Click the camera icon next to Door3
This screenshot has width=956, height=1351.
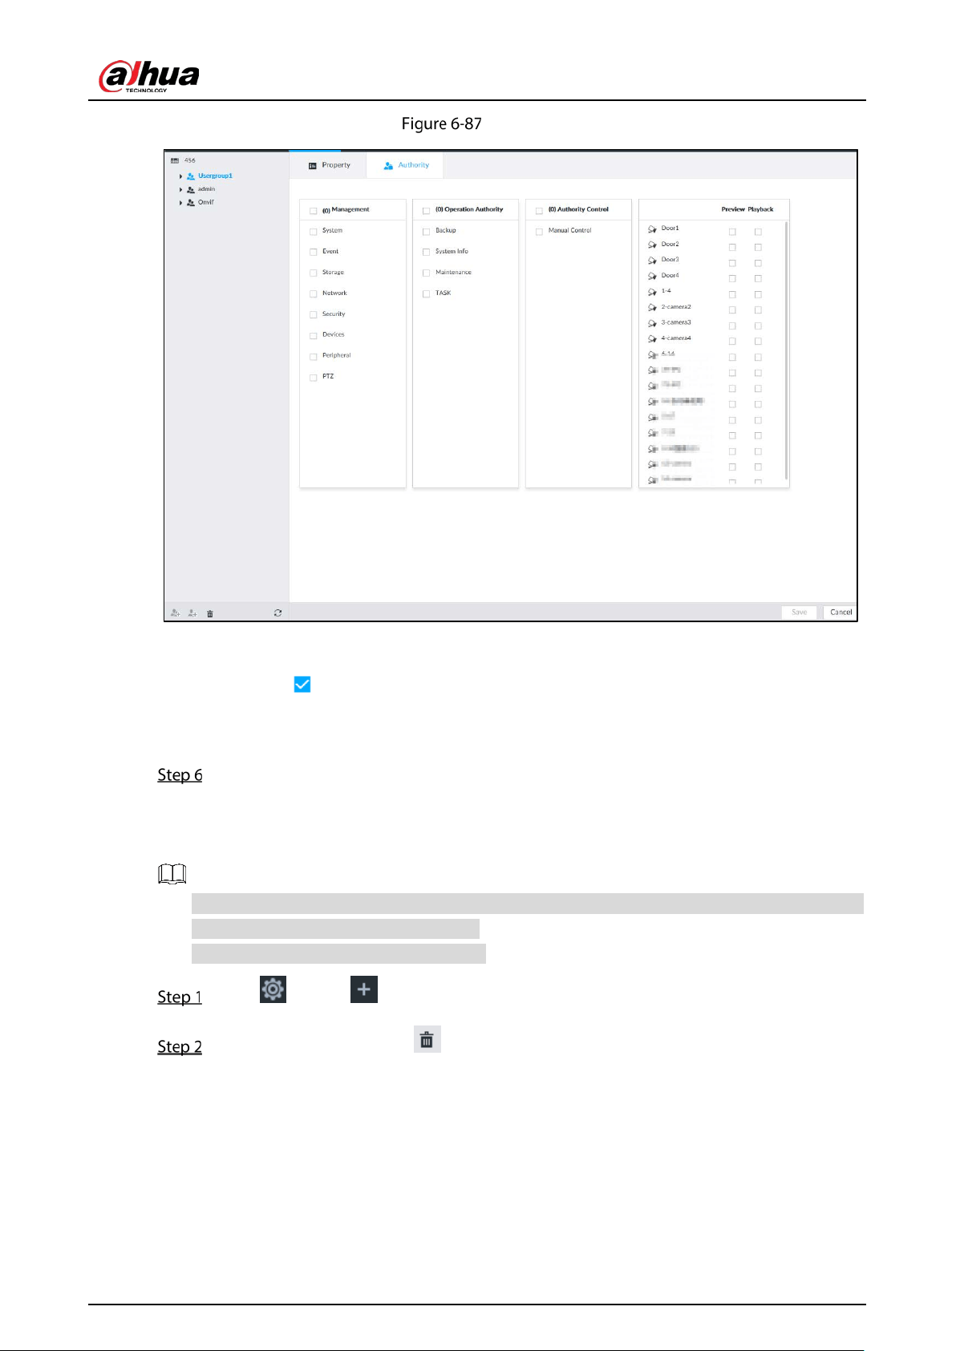[653, 261]
